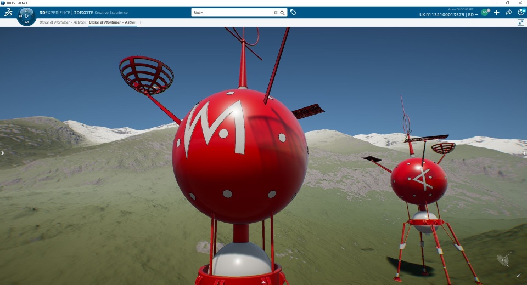This screenshot has height=285, width=527.
Task: Expand the right side panel arrow
Action: tap(525, 153)
